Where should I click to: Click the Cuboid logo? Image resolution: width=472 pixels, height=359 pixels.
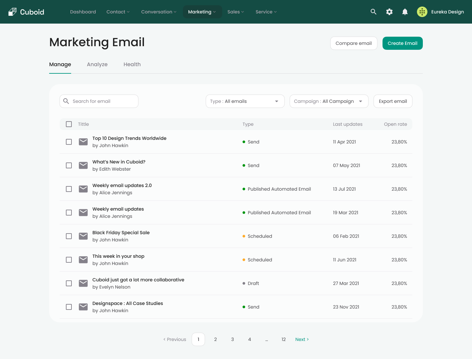pyautogui.click(x=26, y=11)
